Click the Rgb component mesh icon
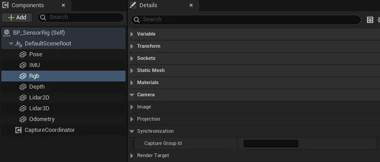 coord(23,76)
